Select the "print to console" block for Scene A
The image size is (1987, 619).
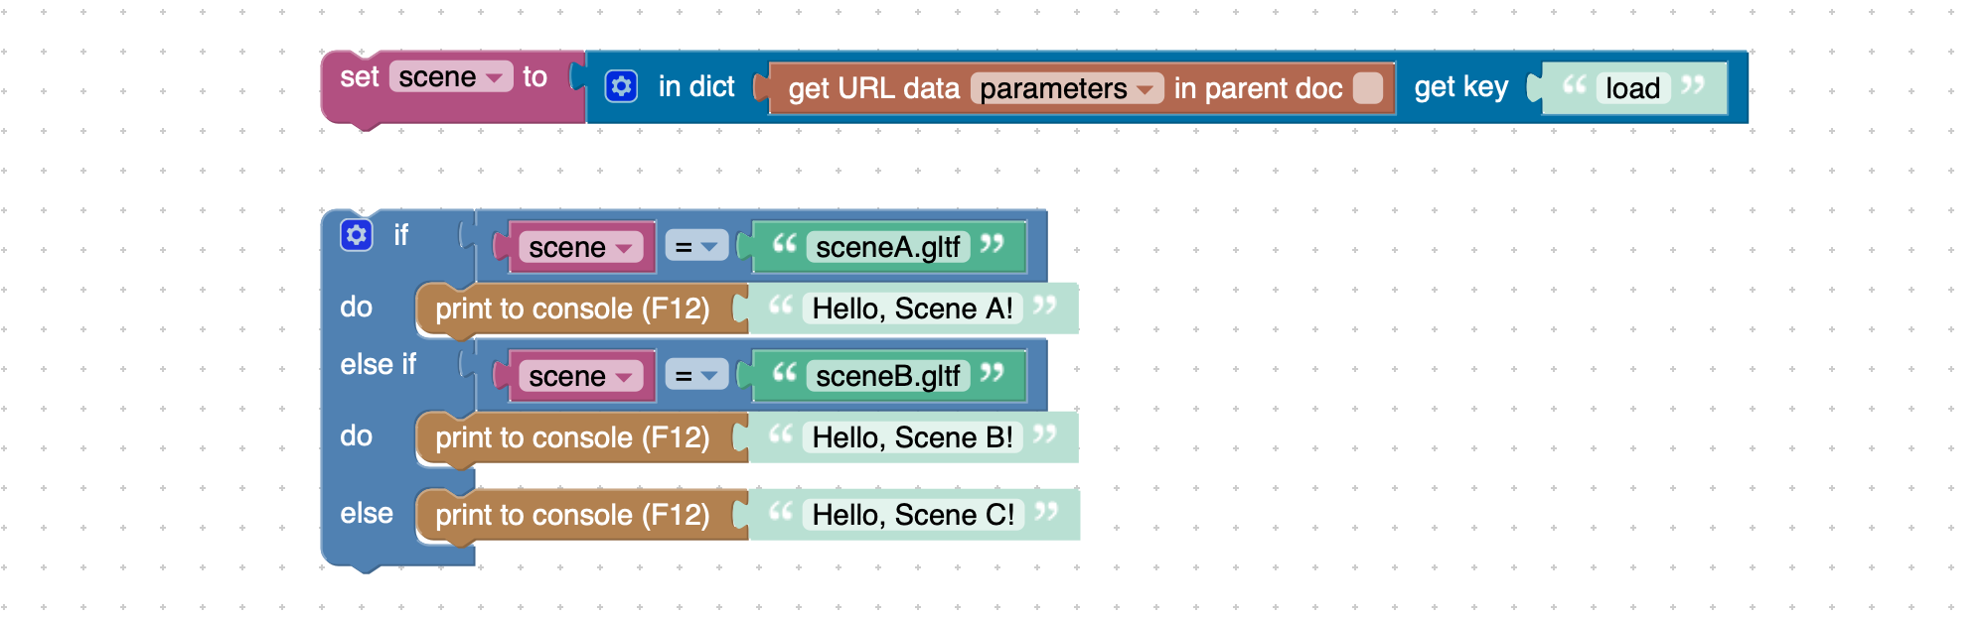pos(571,309)
